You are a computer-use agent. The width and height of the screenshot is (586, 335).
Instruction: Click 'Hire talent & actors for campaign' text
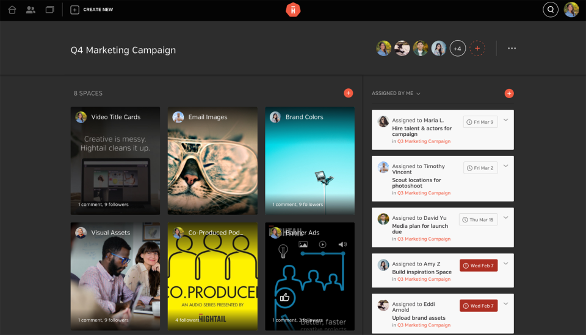[422, 132]
